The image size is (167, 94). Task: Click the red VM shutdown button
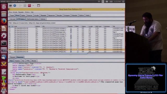[x=29, y=5]
